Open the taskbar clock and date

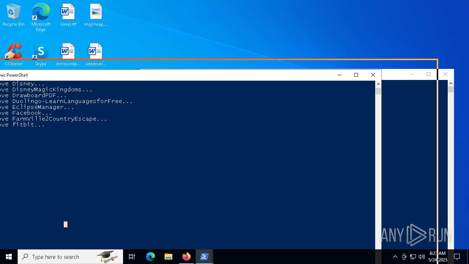[x=438, y=257]
